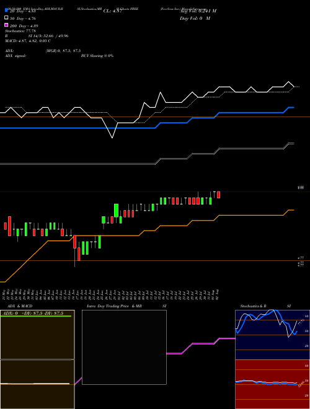The height and width of the screenshot is (409, 310).
Task: Click the 'Intra Day Trading Price & MR' title
Action: click(114, 306)
